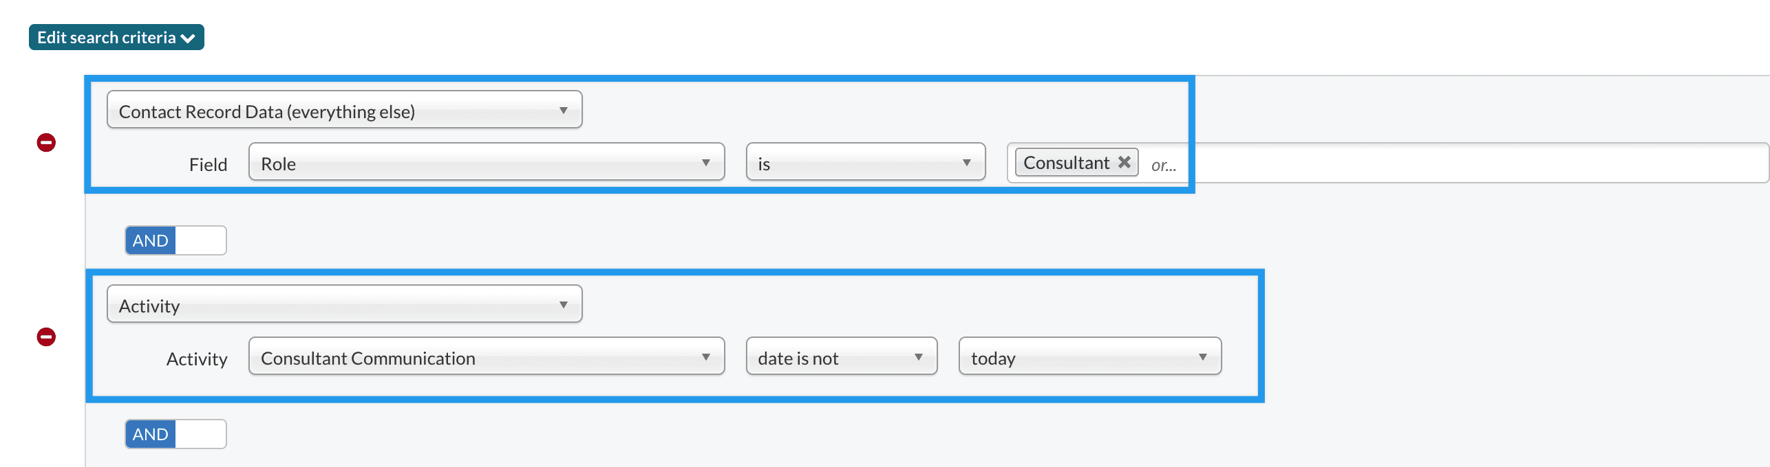Open the "date is not" dropdown

(x=841, y=357)
